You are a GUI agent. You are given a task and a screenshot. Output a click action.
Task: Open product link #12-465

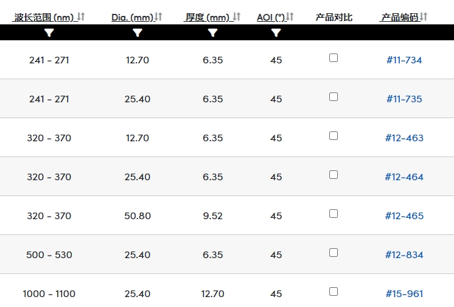coord(405,216)
